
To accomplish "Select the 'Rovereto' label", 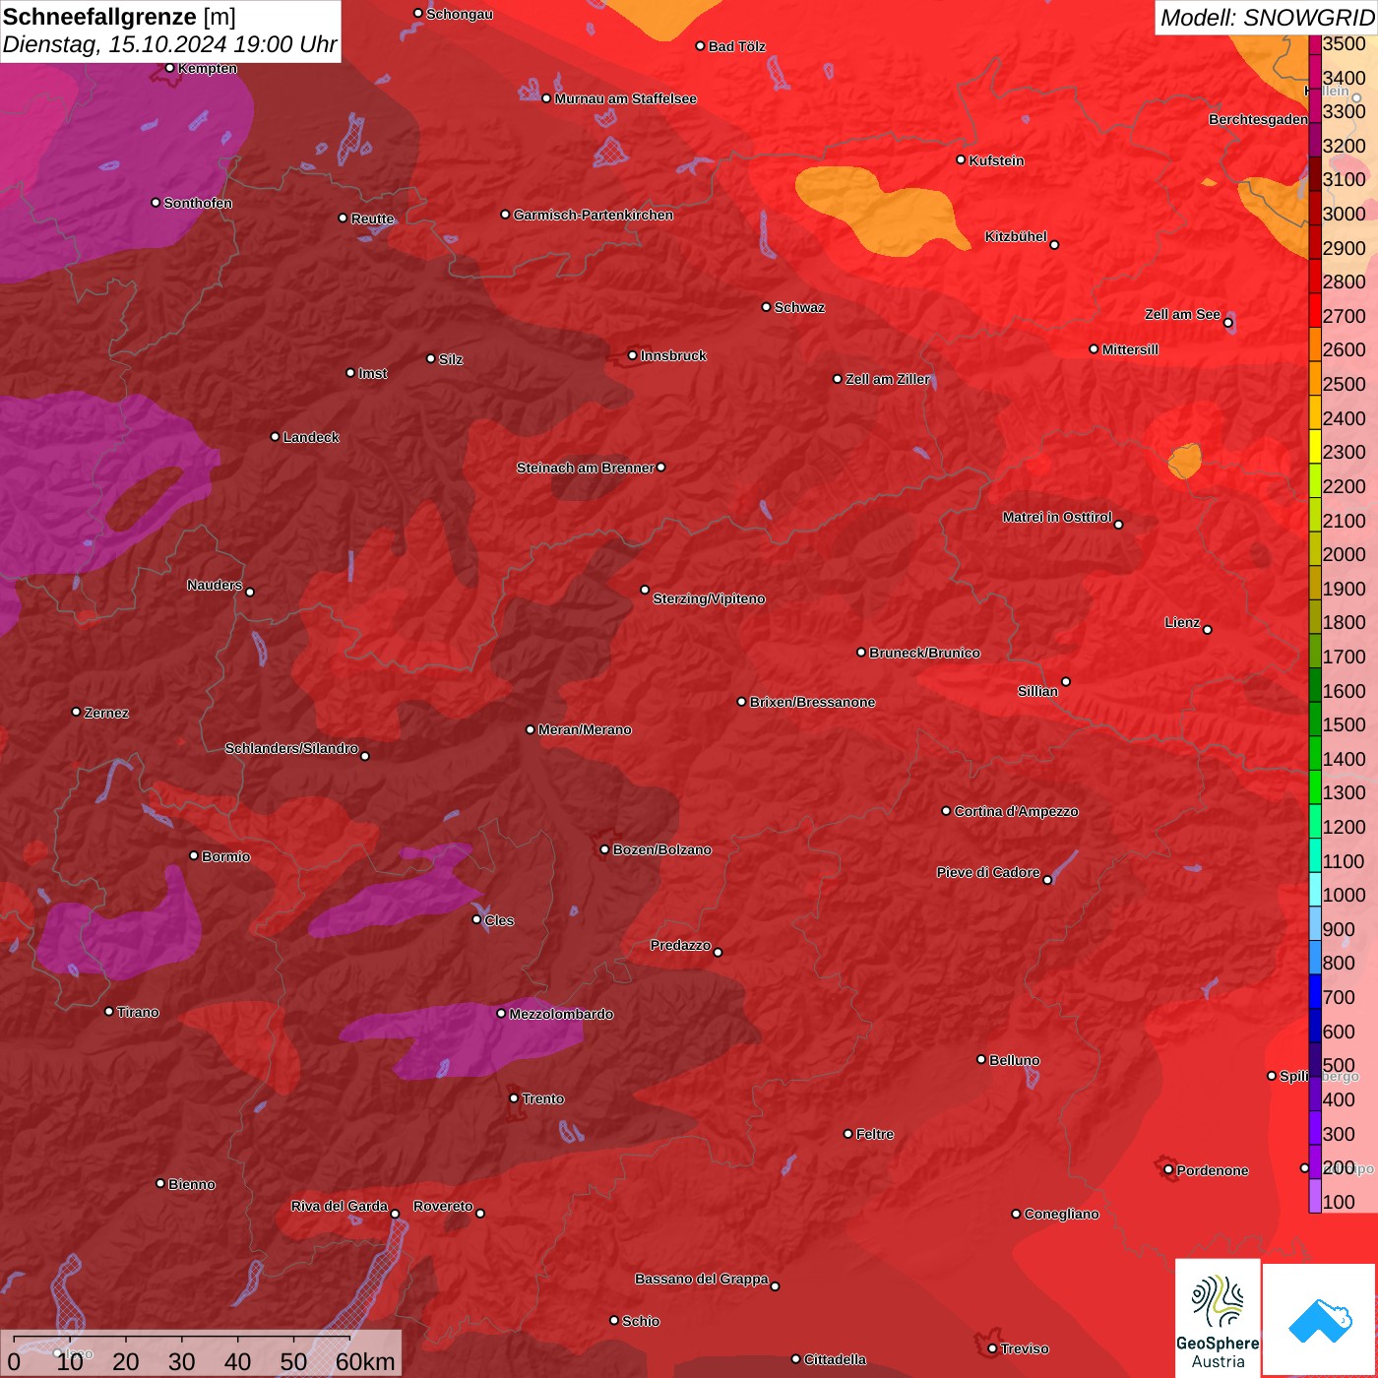I will pos(443,1206).
